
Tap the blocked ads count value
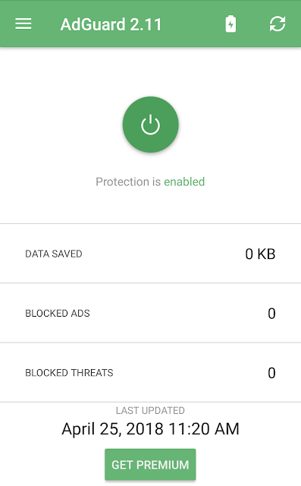[x=271, y=314]
